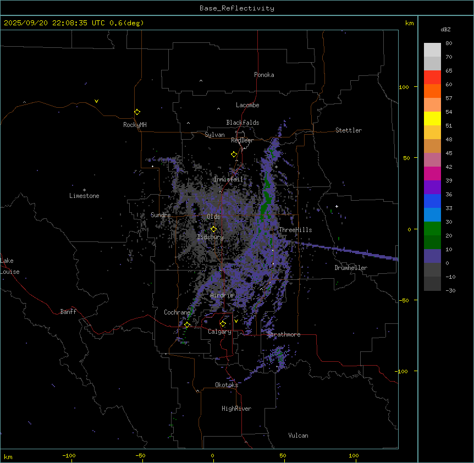Select the white plus marker north of Drumheller
Viewport: 474px width, 463px height.
coord(337,207)
